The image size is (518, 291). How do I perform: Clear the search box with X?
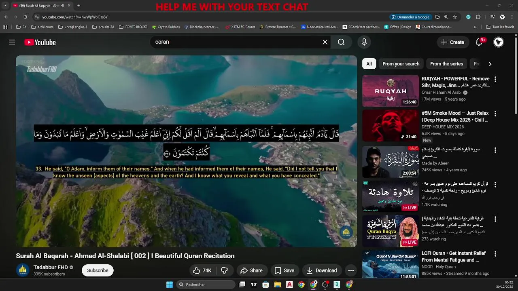point(325,42)
